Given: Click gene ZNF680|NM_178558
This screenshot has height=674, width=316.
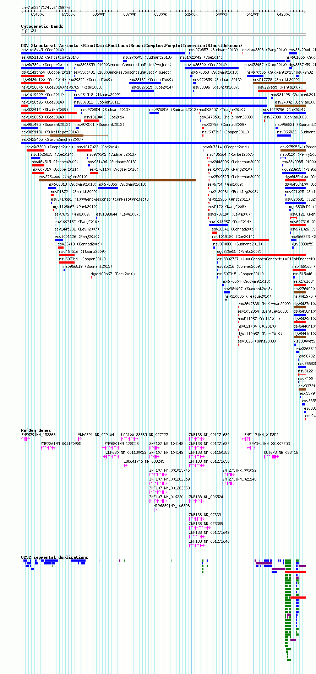Looking at the screenshot, I should [121, 444].
